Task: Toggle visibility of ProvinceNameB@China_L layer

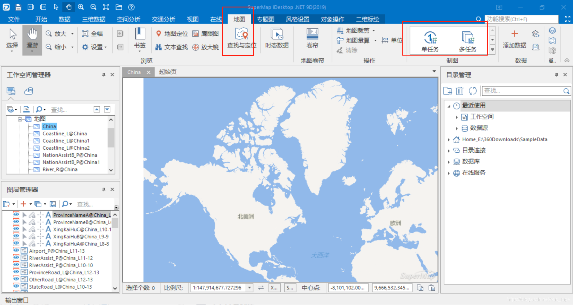Action: (16, 221)
